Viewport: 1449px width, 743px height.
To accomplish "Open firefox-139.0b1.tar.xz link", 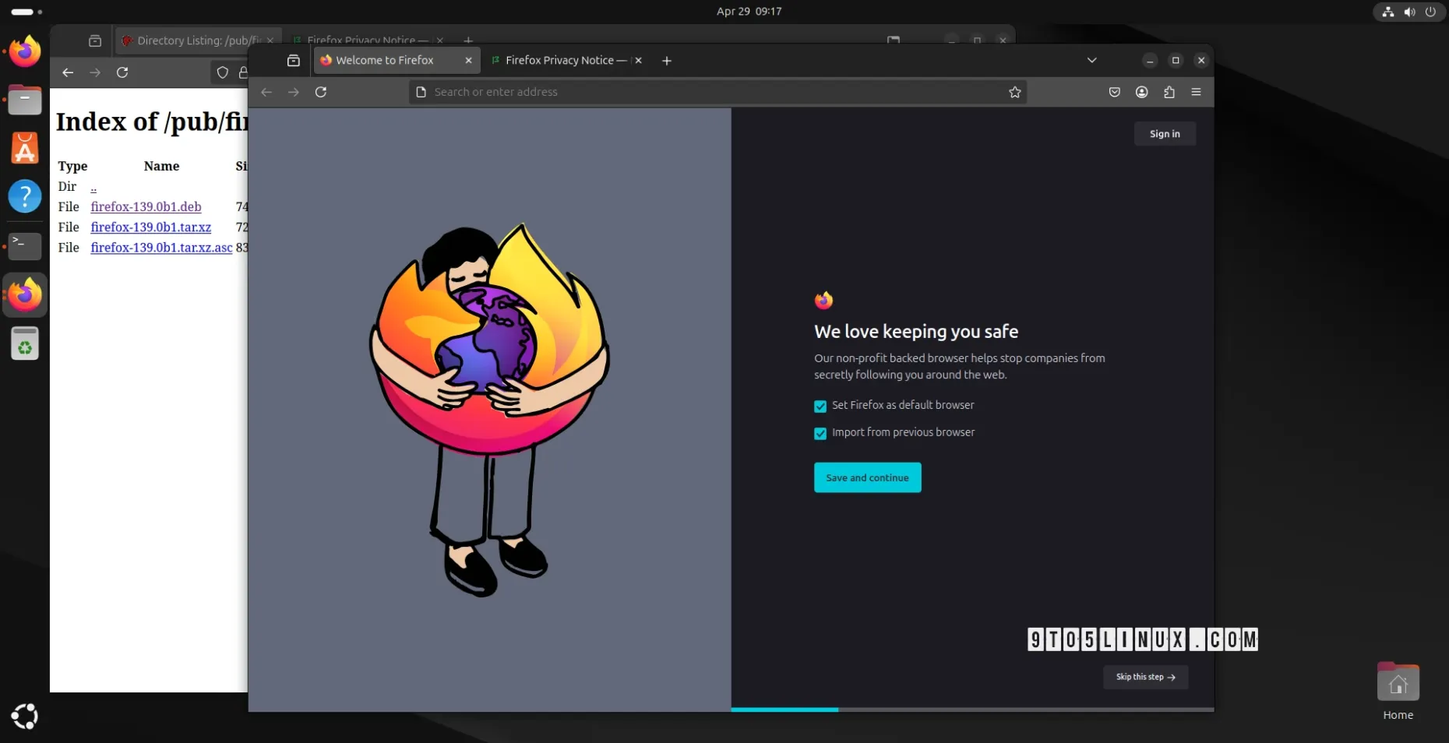I will point(150,227).
